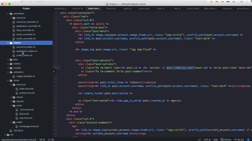The width and height of the screenshot is (252, 141).
Task: Hide tree view with collapse arrow
Action: coord(54,71)
